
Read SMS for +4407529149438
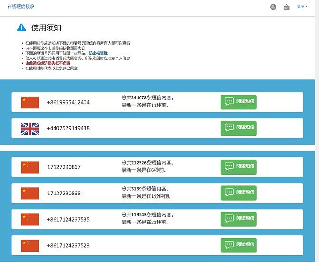coord(239,128)
